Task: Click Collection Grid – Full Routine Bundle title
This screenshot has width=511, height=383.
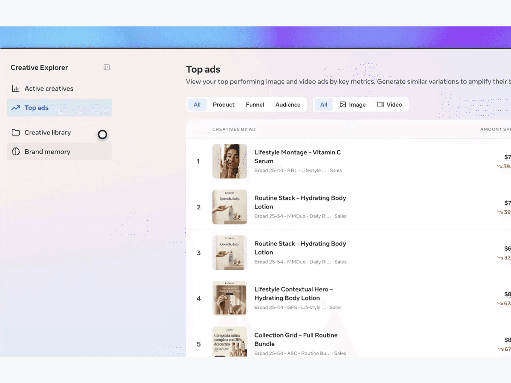Action: click(x=296, y=340)
